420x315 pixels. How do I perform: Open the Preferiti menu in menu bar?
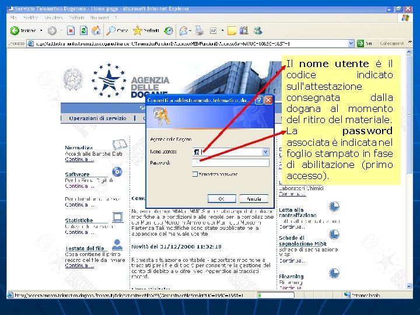[76, 17]
